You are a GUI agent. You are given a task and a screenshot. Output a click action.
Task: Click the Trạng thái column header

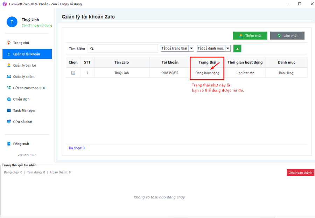(x=207, y=62)
